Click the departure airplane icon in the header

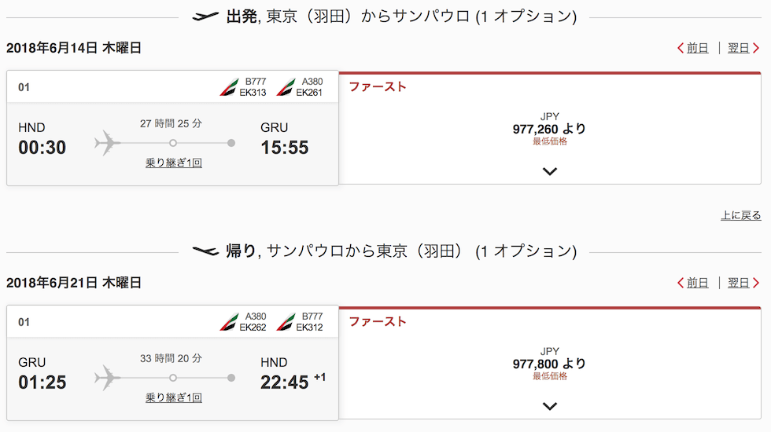(x=205, y=16)
